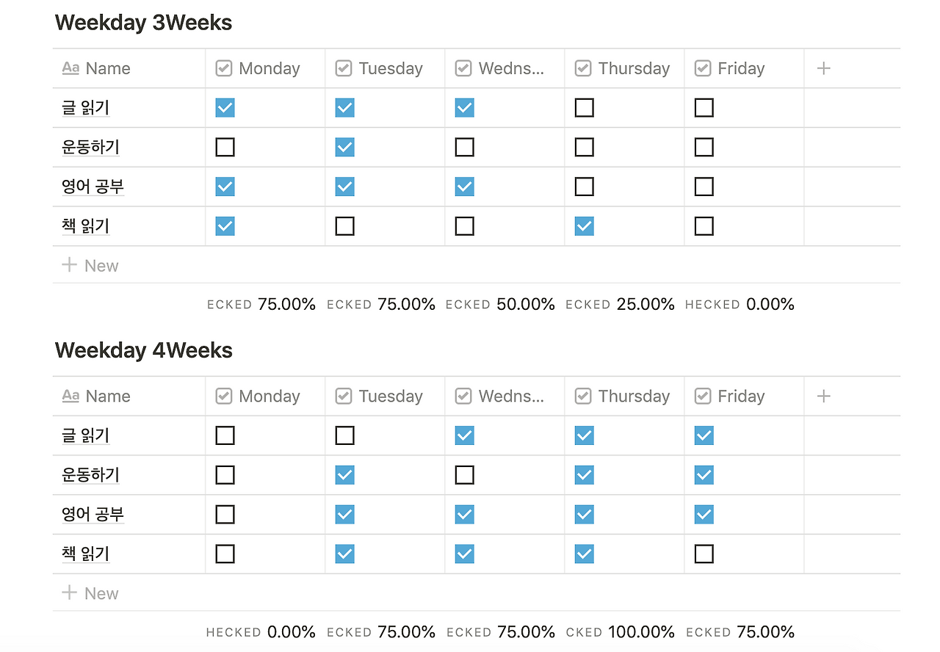Screen dimensions: 940x652
Task: Click the checkbox property icon beside Thursday in Weekday 4Weeks
Action: tap(583, 396)
